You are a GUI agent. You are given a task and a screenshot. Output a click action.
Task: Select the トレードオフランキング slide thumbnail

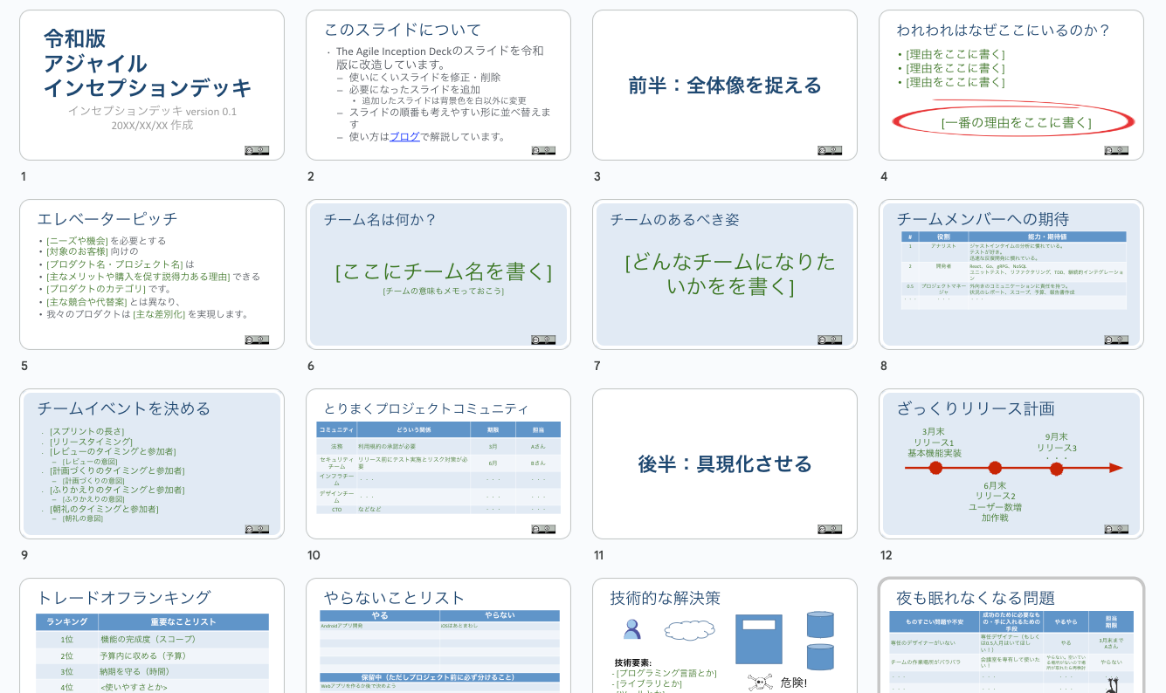pos(151,637)
